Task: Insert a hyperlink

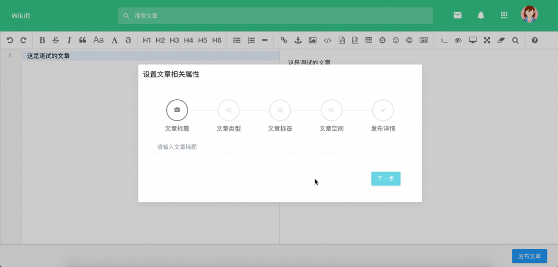Action: pos(283,40)
